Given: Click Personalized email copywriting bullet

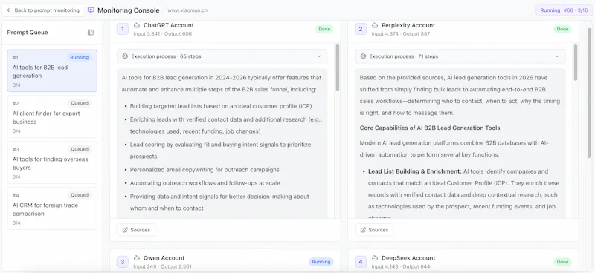Looking at the screenshot, I should click(x=205, y=170).
